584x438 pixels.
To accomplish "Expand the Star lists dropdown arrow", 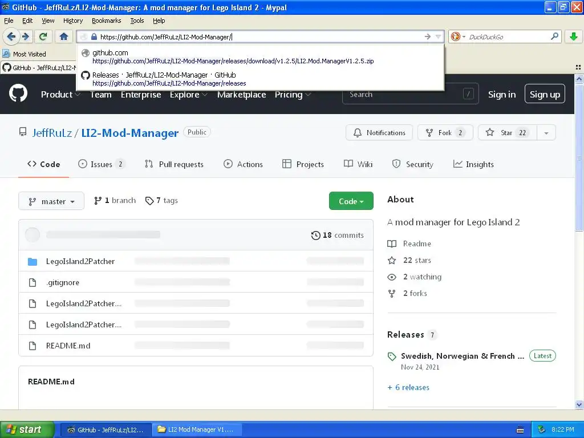I will [x=546, y=132].
